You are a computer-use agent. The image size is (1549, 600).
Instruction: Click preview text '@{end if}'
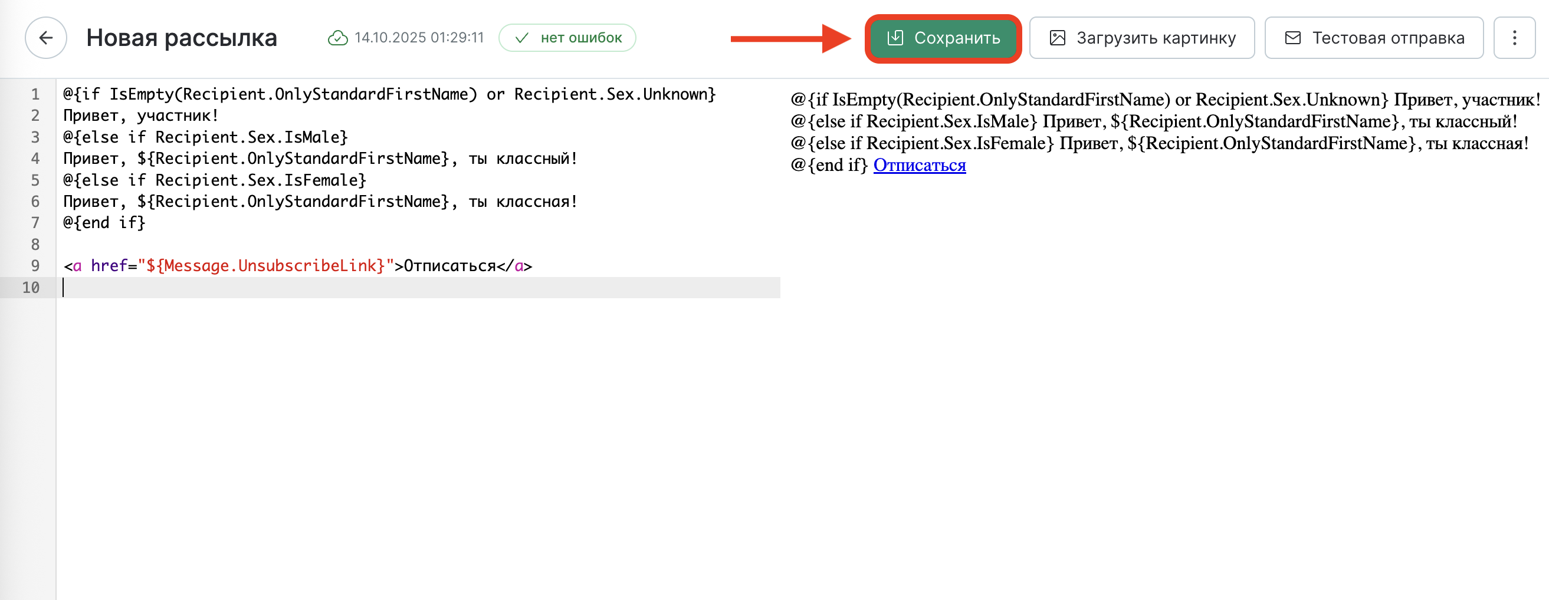(829, 165)
